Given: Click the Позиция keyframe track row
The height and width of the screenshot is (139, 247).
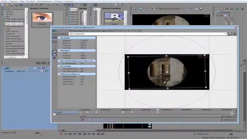Looking at the screenshot, I should (66, 112).
